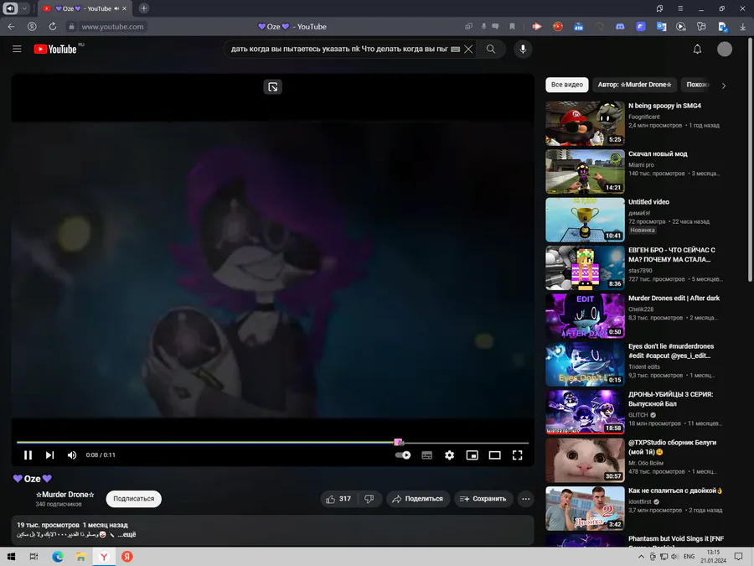Share the video via Поделиться
The width and height of the screenshot is (754, 566).
[418, 499]
